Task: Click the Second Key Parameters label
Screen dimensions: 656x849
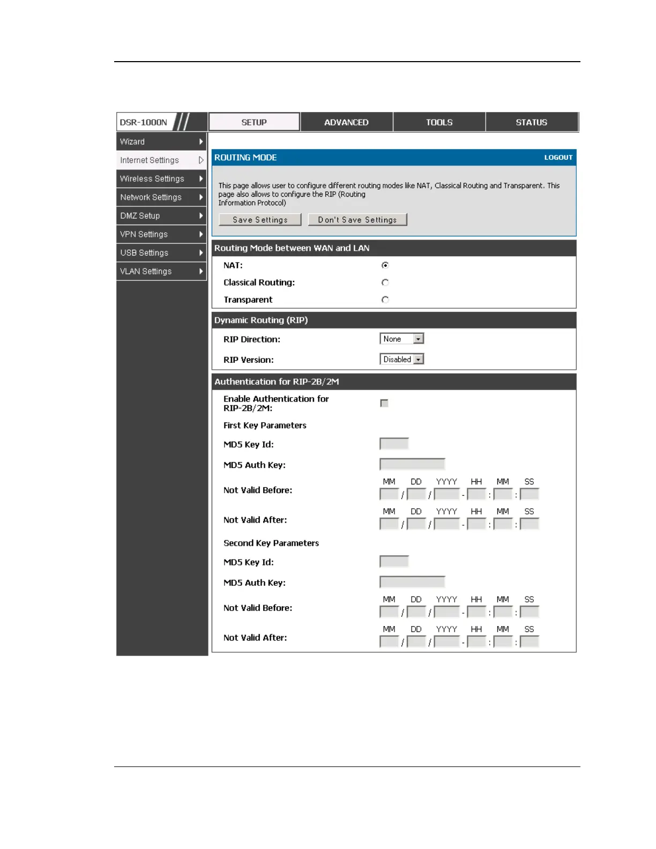Action: point(271,543)
